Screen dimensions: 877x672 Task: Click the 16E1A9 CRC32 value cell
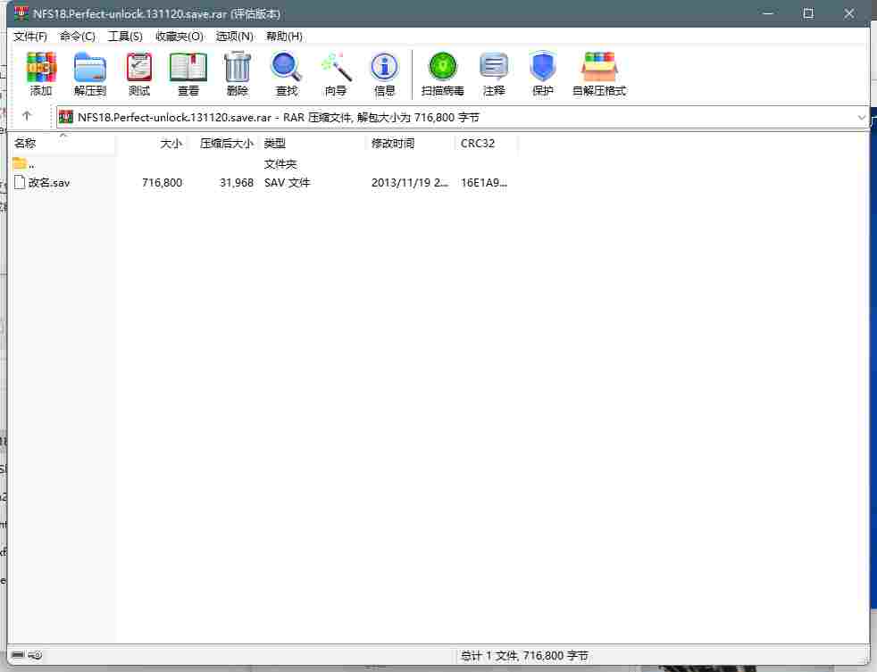click(x=484, y=183)
